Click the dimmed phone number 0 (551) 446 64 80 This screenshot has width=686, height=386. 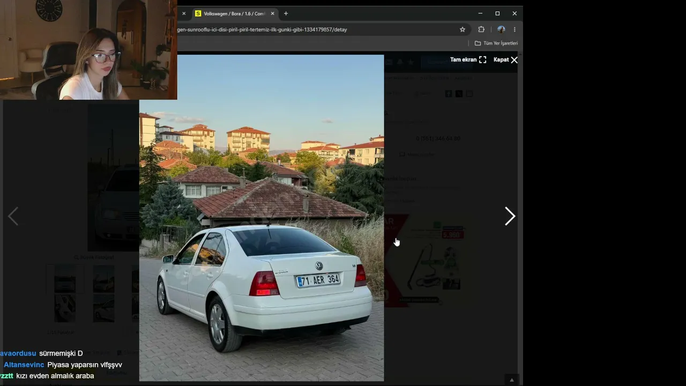pyautogui.click(x=438, y=138)
